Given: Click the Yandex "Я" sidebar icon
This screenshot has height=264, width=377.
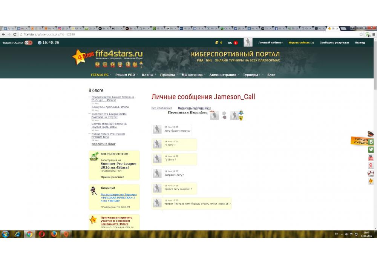Looking at the screenshot, I should tap(371, 166).
